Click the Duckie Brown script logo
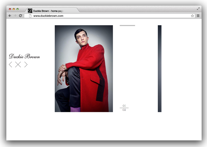Screen dimensions: 207x147 tap(24, 56)
